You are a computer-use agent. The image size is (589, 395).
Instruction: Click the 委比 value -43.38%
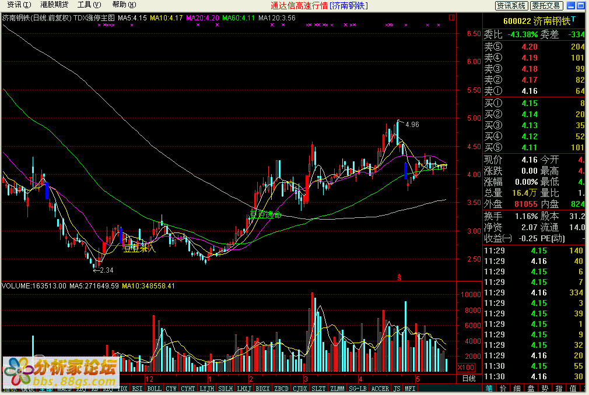coord(523,34)
